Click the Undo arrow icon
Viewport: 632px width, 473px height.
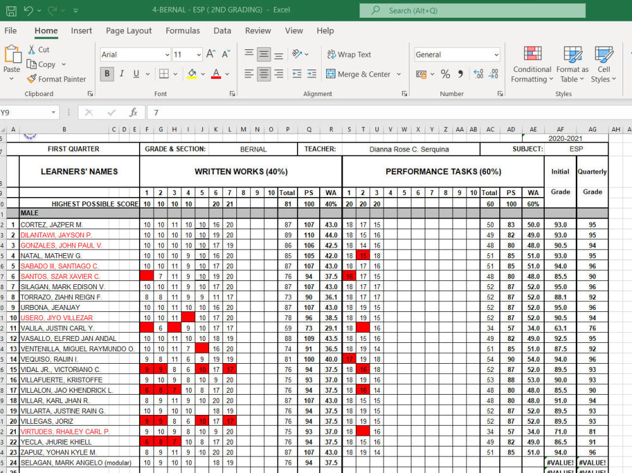(28, 11)
